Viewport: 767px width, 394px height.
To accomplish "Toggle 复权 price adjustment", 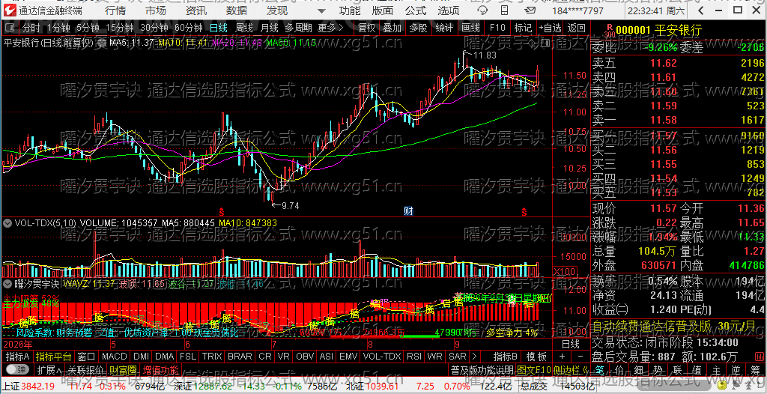I will point(366,28).
